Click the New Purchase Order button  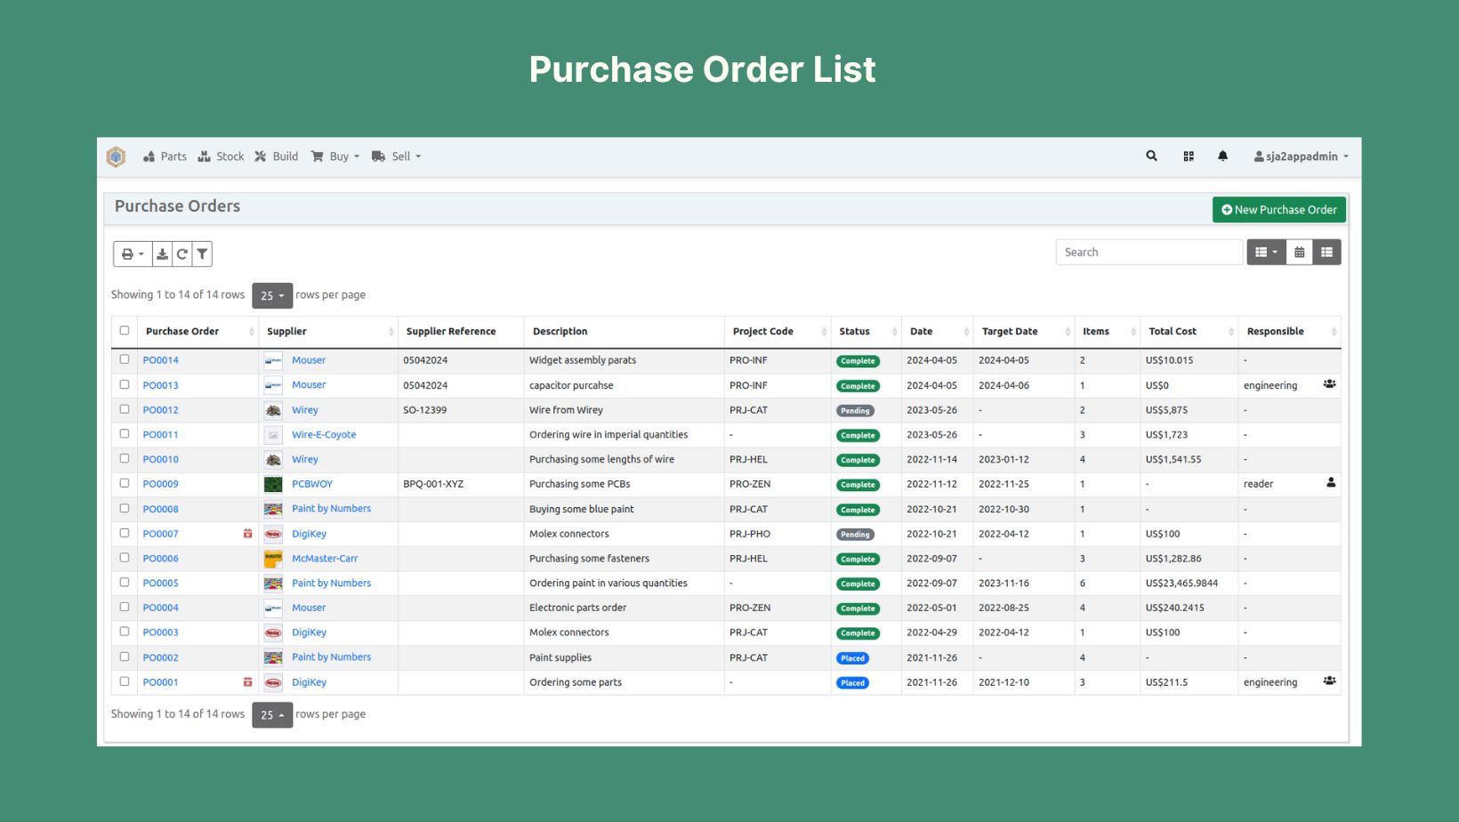pos(1278,210)
